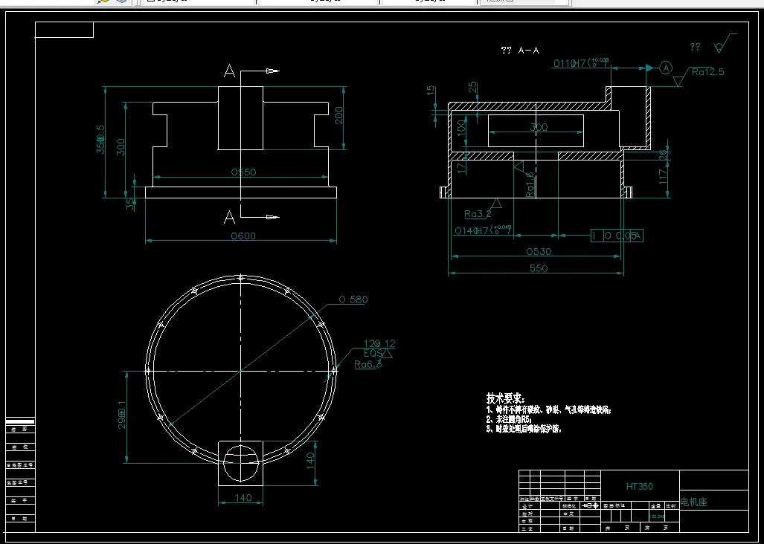Click the circled datum A marker
The image size is (764, 544).
pos(666,68)
